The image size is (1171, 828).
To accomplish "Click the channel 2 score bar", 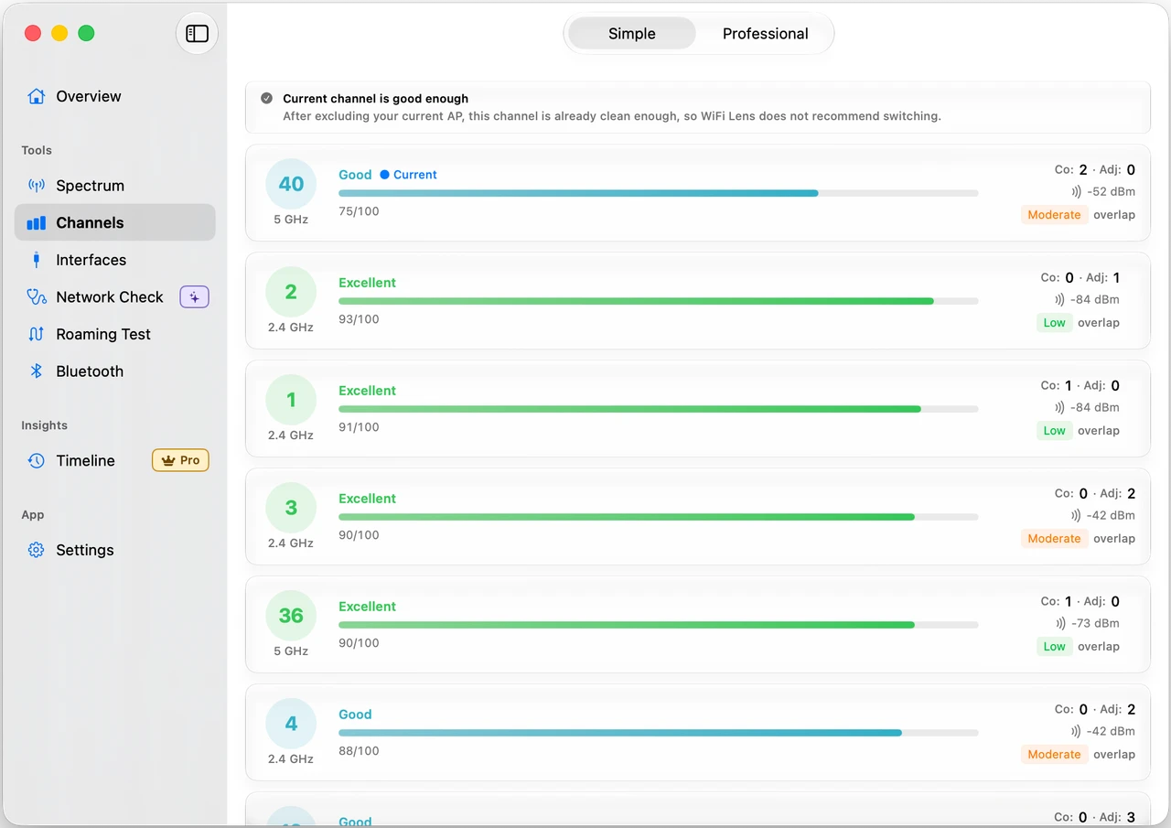I will point(659,301).
